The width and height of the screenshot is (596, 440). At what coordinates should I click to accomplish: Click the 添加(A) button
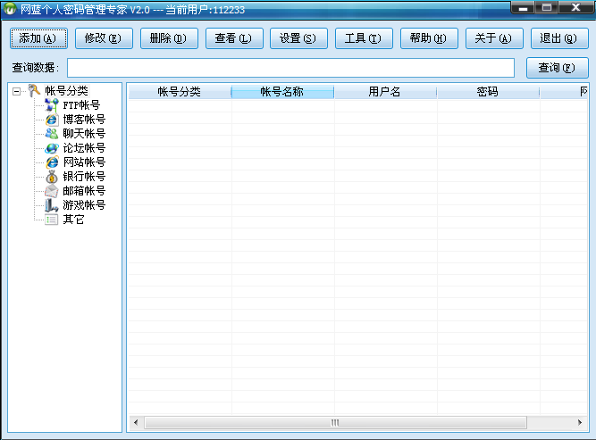tap(38, 38)
